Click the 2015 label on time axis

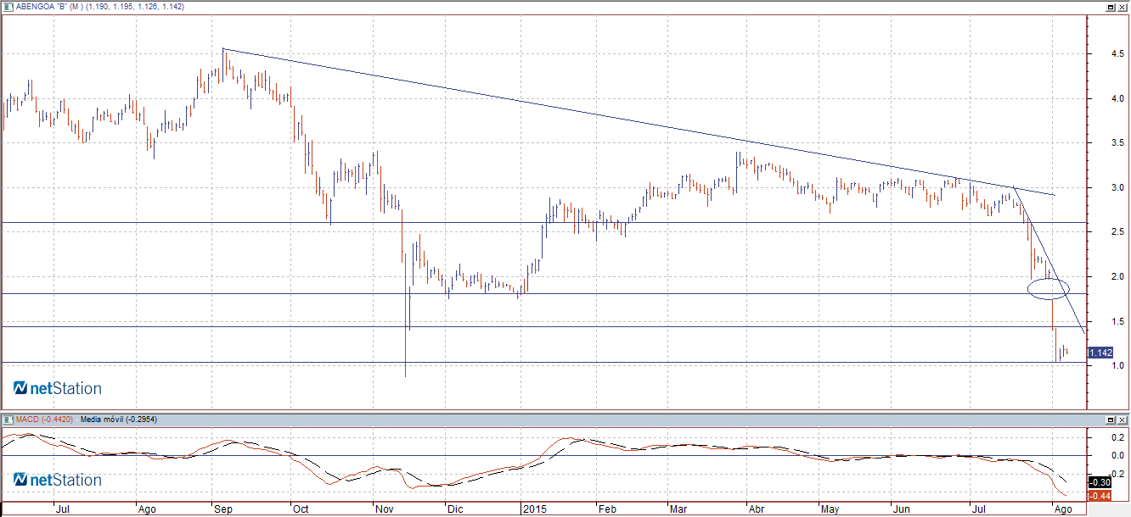535,510
